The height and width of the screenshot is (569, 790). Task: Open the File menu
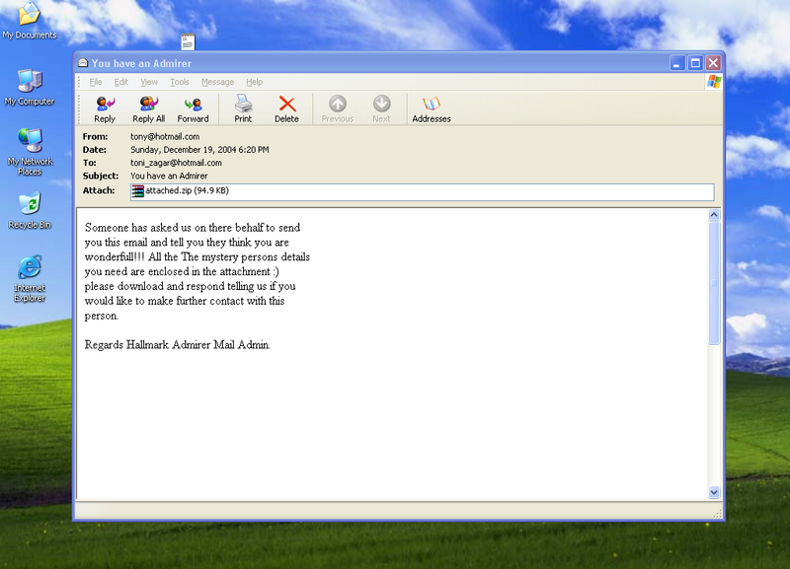[96, 82]
